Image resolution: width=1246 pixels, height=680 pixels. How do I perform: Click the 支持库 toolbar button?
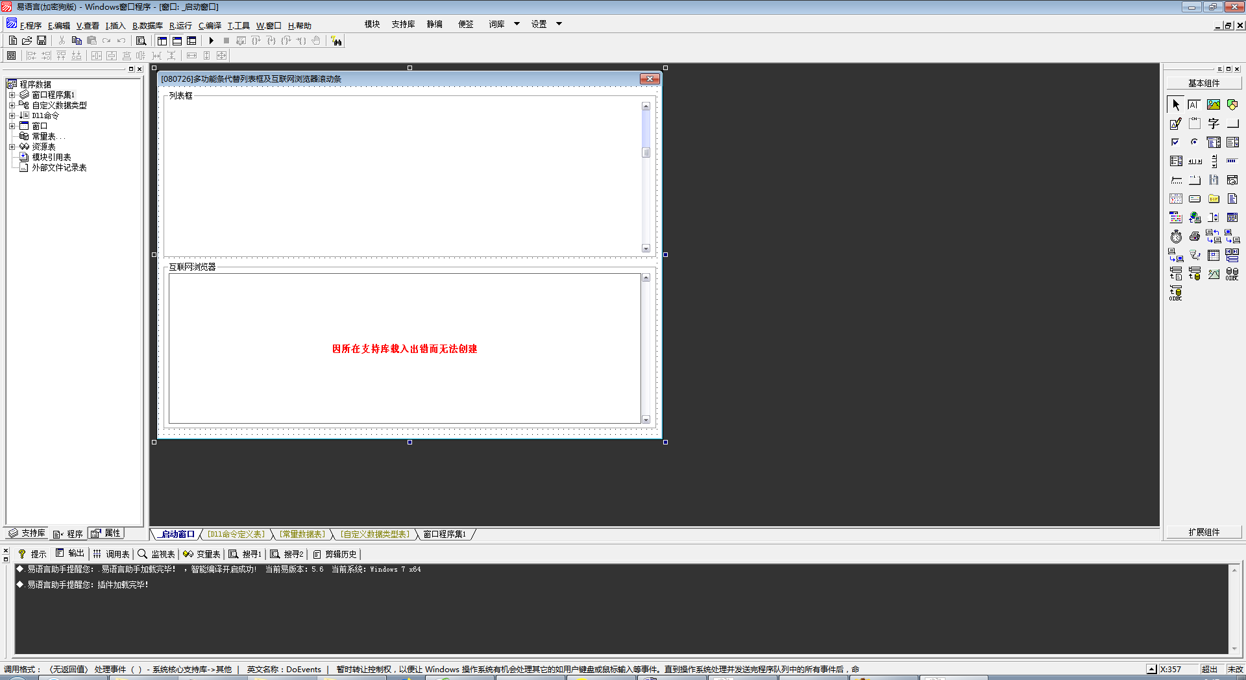(x=403, y=24)
